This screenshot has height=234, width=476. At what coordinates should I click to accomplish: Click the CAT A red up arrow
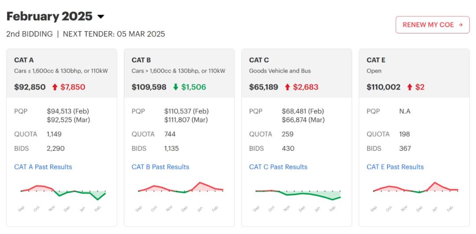[55, 87]
